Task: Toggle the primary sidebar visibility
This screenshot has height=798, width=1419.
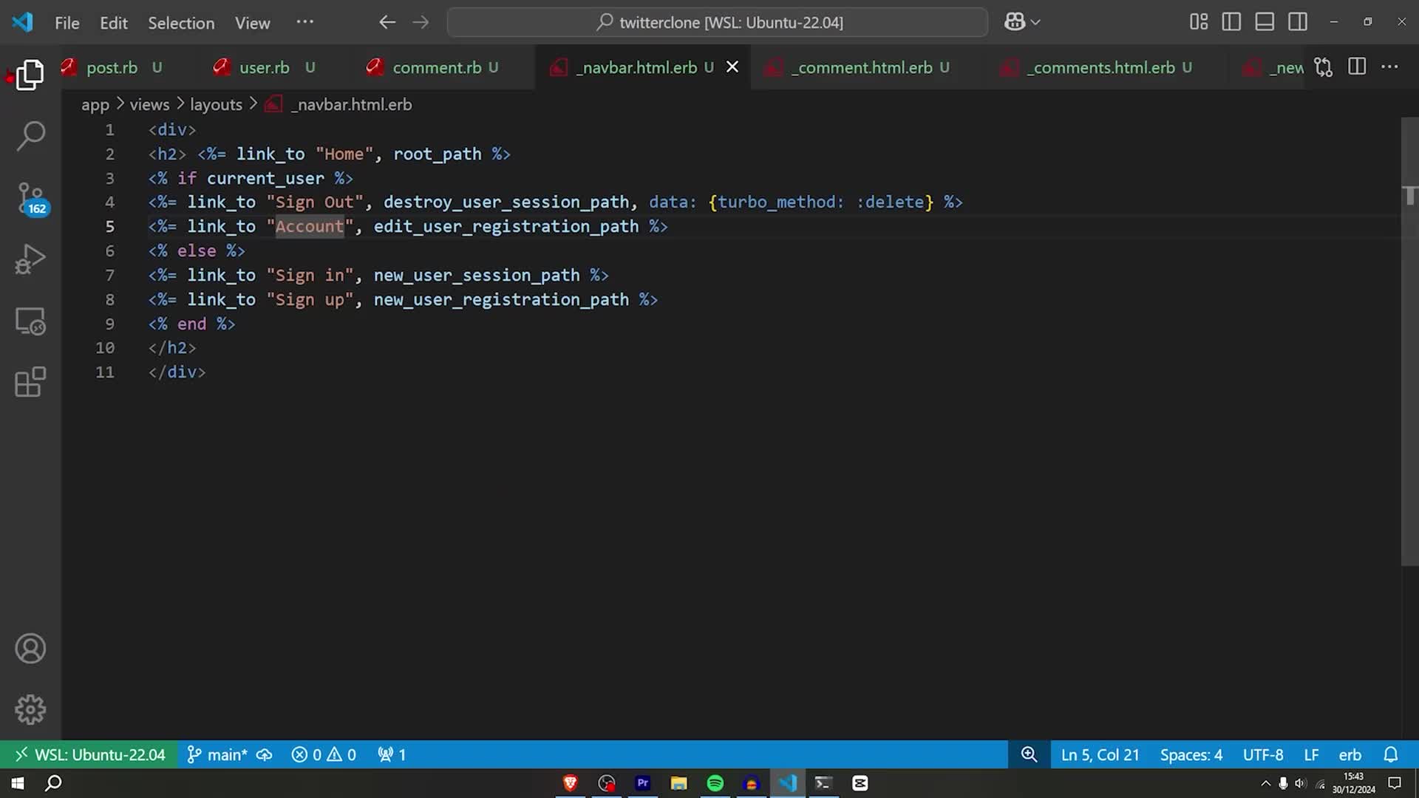Action: tap(1231, 21)
